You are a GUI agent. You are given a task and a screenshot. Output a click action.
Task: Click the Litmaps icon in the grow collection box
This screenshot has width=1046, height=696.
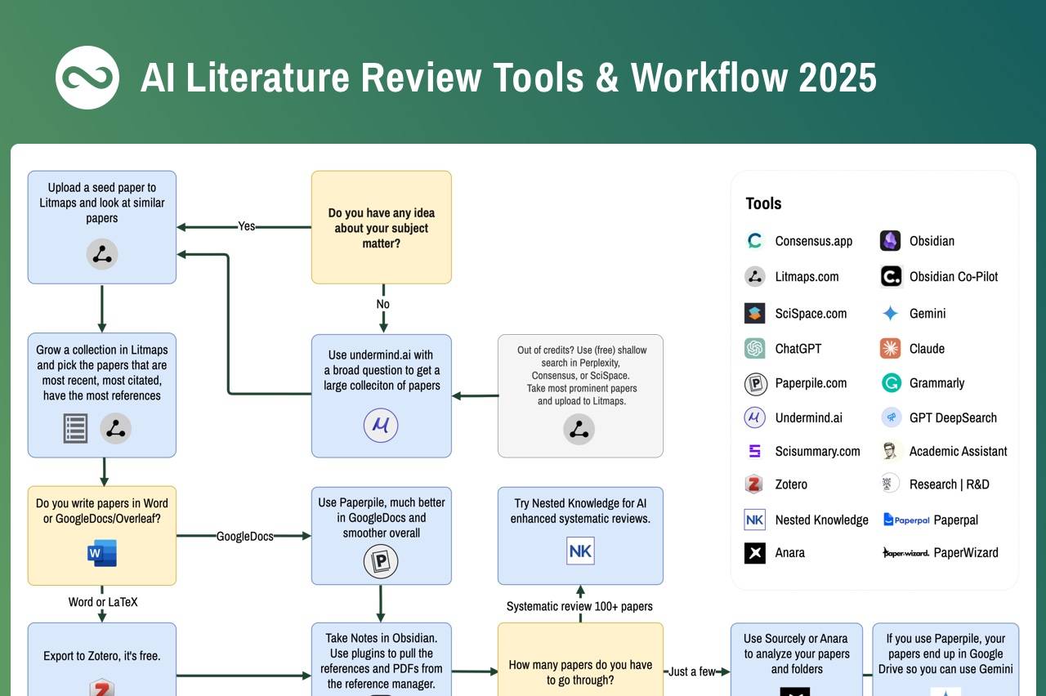click(x=116, y=428)
